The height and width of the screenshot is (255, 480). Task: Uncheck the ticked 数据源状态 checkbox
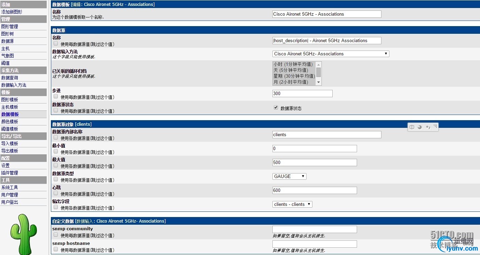click(276, 108)
